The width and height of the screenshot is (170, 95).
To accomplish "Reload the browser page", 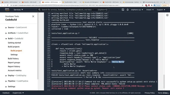I will point(7,5).
